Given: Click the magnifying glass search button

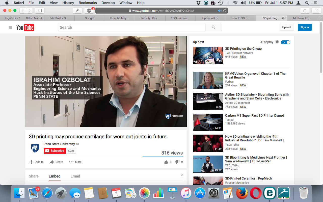Looking at the screenshot, I should tap(213, 28).
